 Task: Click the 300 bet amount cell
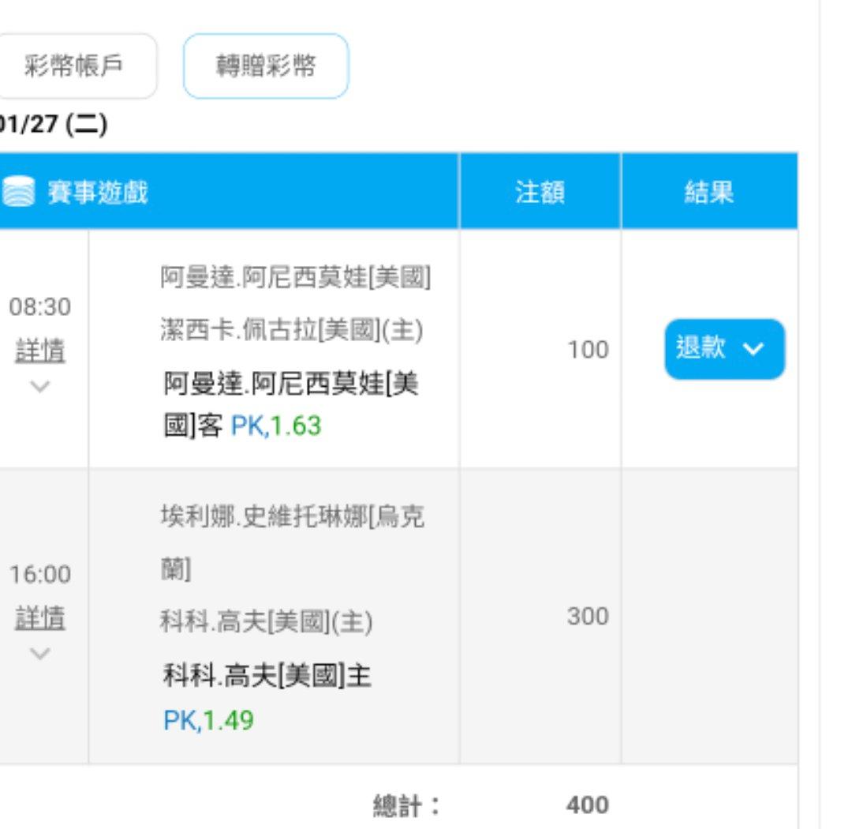(x=588, y=616)
